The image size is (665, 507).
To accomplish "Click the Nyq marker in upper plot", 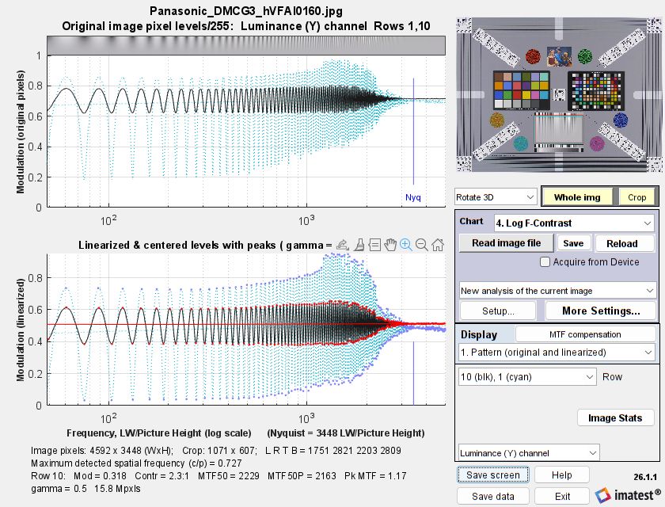I will click(413, 197).
